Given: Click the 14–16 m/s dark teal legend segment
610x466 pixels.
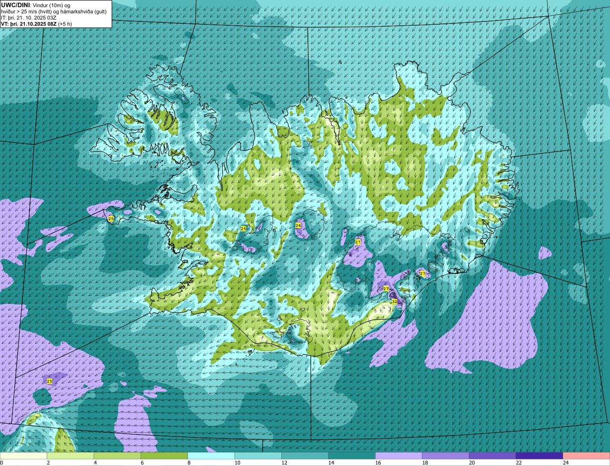Looking at the screenshot, I should point(352,456).
